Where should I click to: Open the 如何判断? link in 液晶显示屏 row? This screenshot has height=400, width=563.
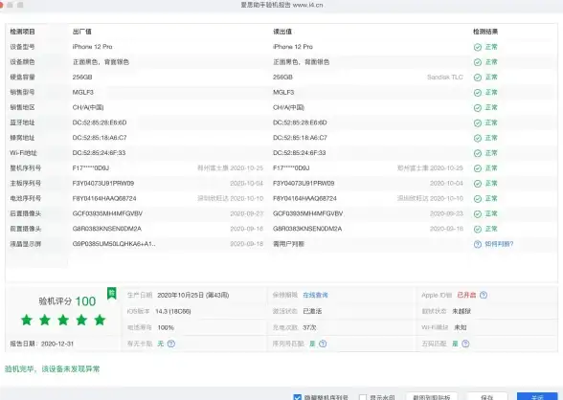click(x=499, y=244)
